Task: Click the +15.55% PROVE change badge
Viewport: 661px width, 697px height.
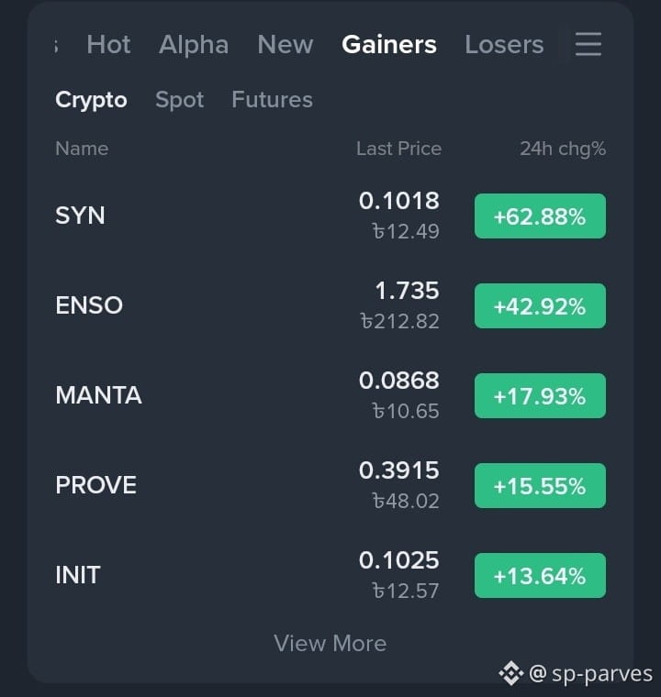Action: 540,485
